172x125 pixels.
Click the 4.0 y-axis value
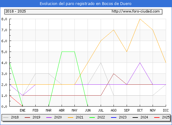point(4,63)
